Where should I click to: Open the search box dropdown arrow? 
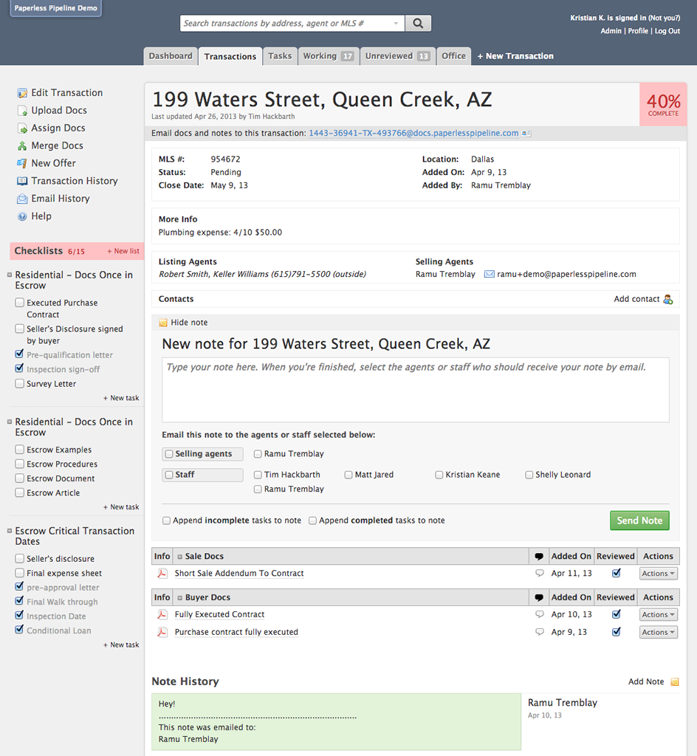(396, 23)
